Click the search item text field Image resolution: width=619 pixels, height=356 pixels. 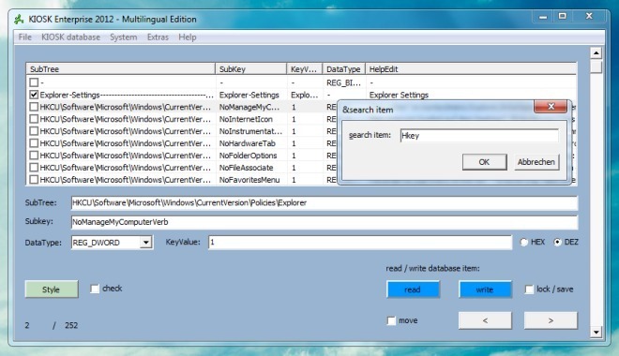pyautogui.click(x=479, y=136)
